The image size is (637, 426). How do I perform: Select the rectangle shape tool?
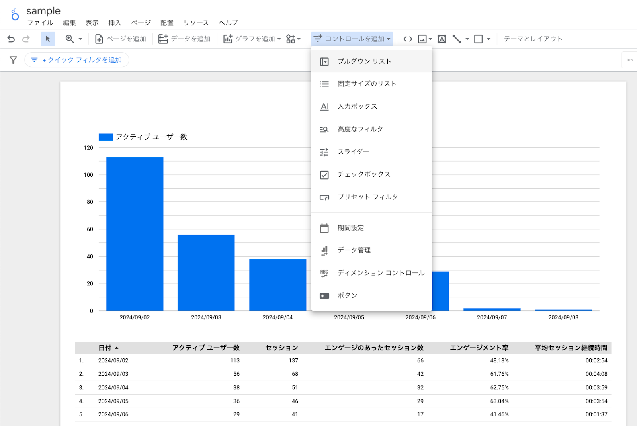(x=479, y=39)
